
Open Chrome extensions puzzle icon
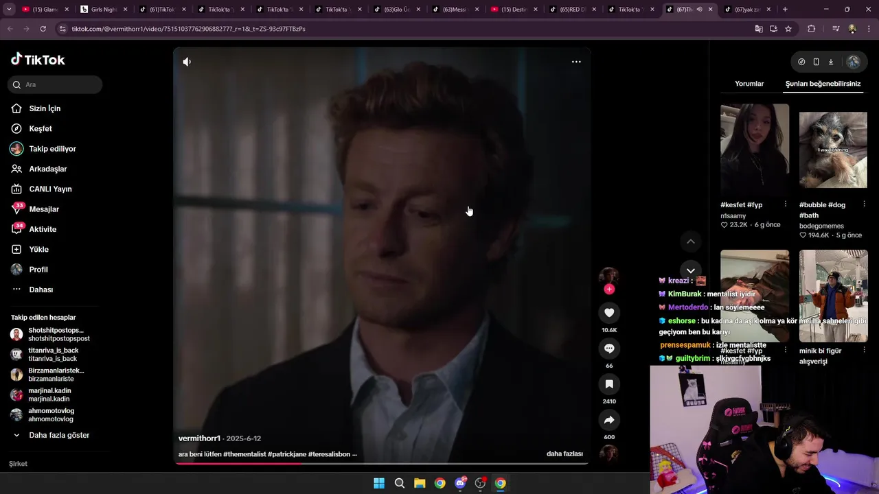[x=812, y=29]
